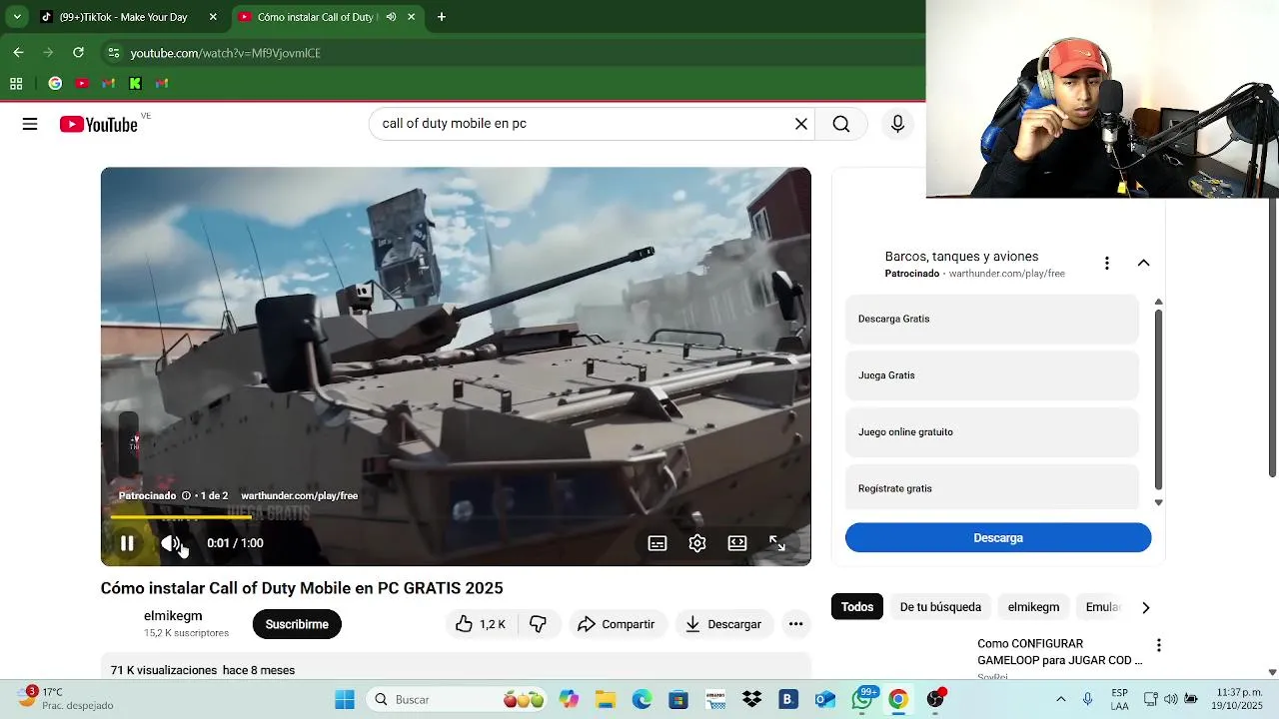1279x719 pixels.
Task: Open the elmikegm channel name
Action: 173,616
